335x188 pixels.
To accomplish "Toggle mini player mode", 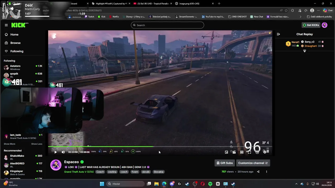I will [226, 152].
